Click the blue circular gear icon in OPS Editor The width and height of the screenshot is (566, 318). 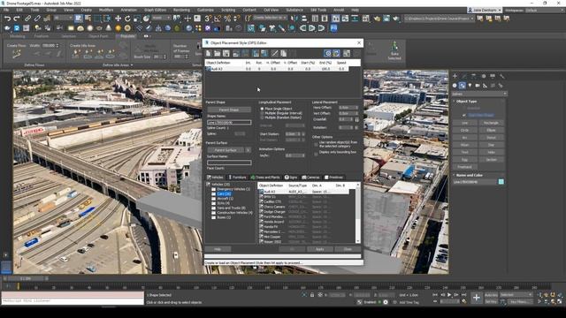pos(327,53)
